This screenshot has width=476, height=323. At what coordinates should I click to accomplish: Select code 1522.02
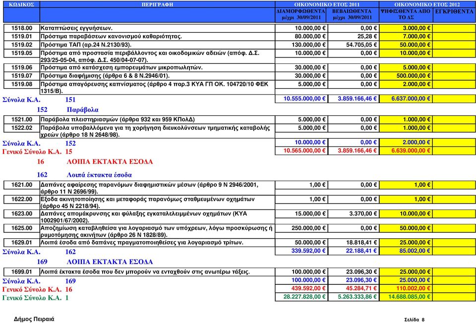pos(21,128)
